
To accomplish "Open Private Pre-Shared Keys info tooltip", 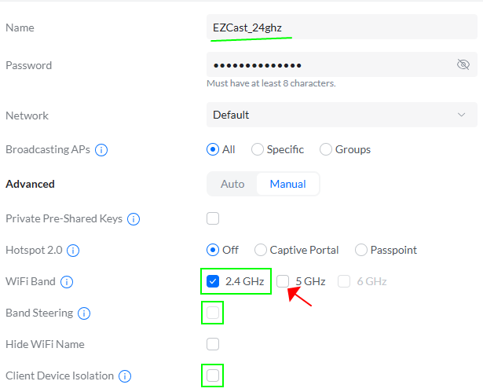I will tap(134, 219).
